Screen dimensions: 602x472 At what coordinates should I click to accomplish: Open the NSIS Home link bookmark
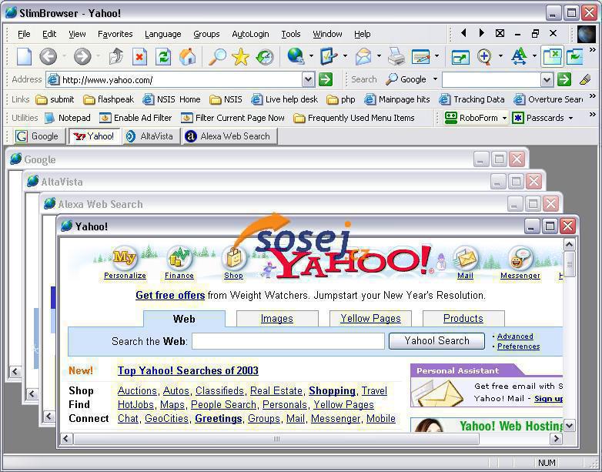coord(172,99)
